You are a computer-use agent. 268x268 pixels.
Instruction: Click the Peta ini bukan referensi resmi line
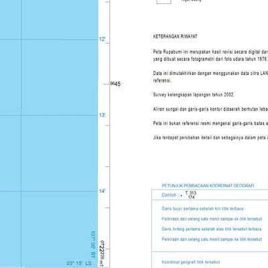coord(210,123)
